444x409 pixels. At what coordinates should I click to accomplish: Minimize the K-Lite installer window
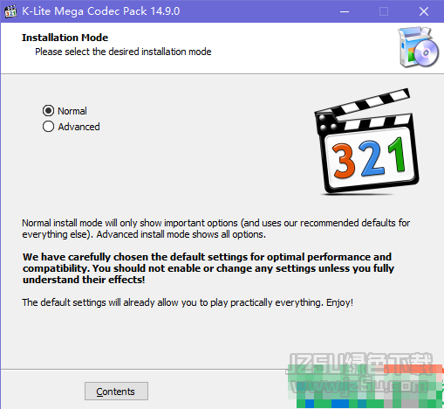click(x=345, y=11)
